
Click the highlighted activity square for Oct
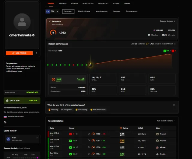pos(37,158)
